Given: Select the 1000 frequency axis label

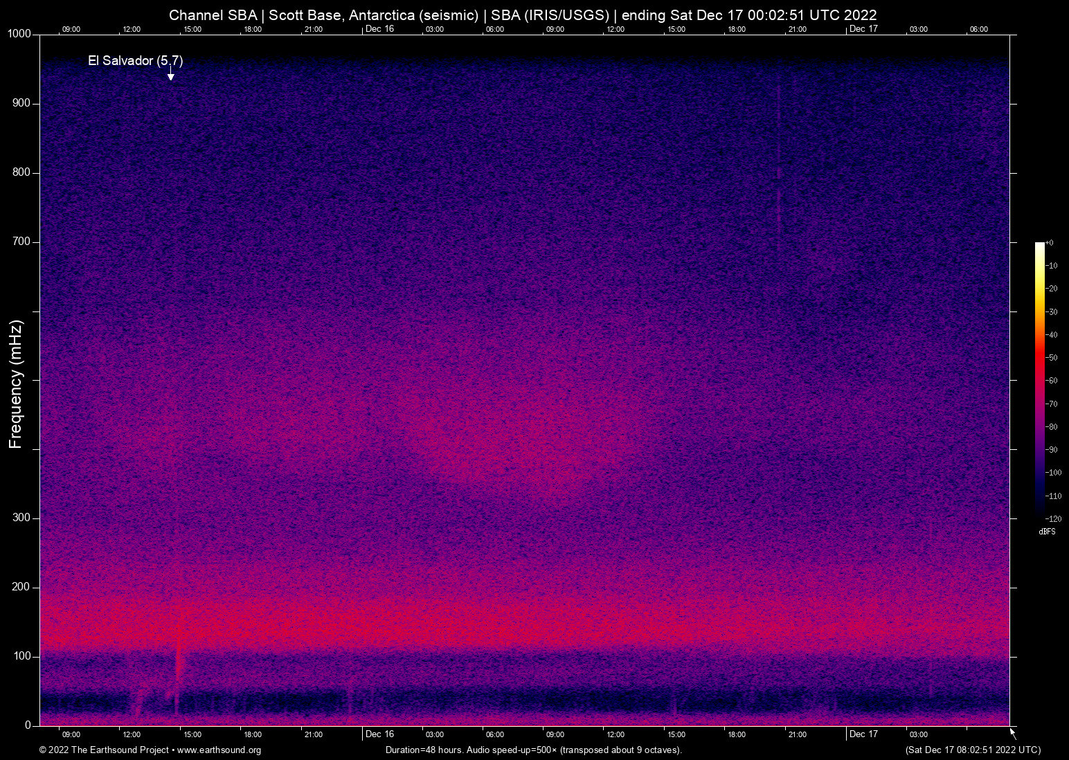Looking at the screenshot, I should coord(19,34).
